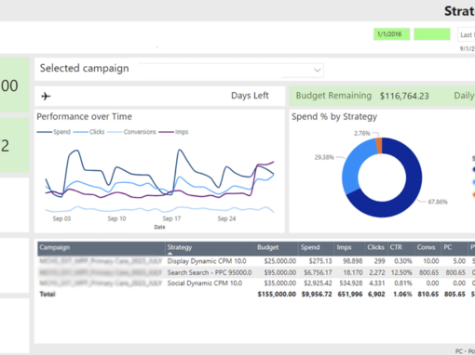Select the orange 2.76% donut segment

[379, 146]
